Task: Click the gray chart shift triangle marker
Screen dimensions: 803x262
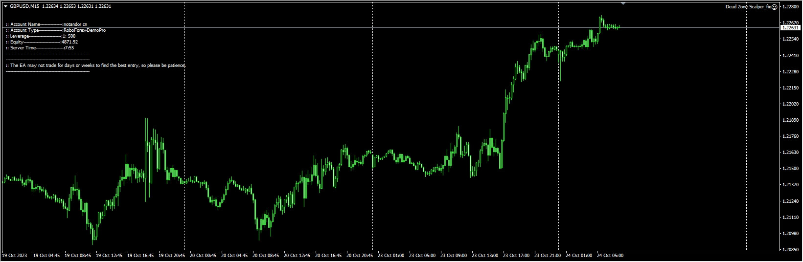Action: coord(623,3)
